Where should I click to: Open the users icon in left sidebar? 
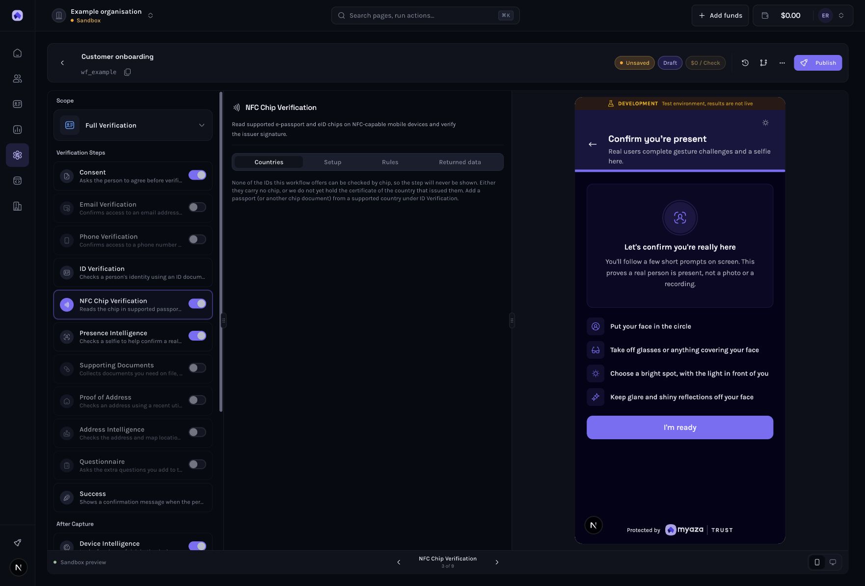pos(17,79)
